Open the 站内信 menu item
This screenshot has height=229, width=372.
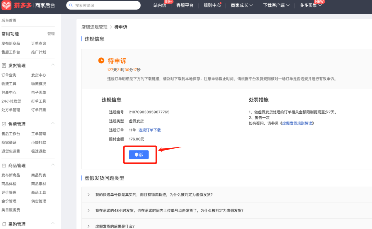point(159,5)
